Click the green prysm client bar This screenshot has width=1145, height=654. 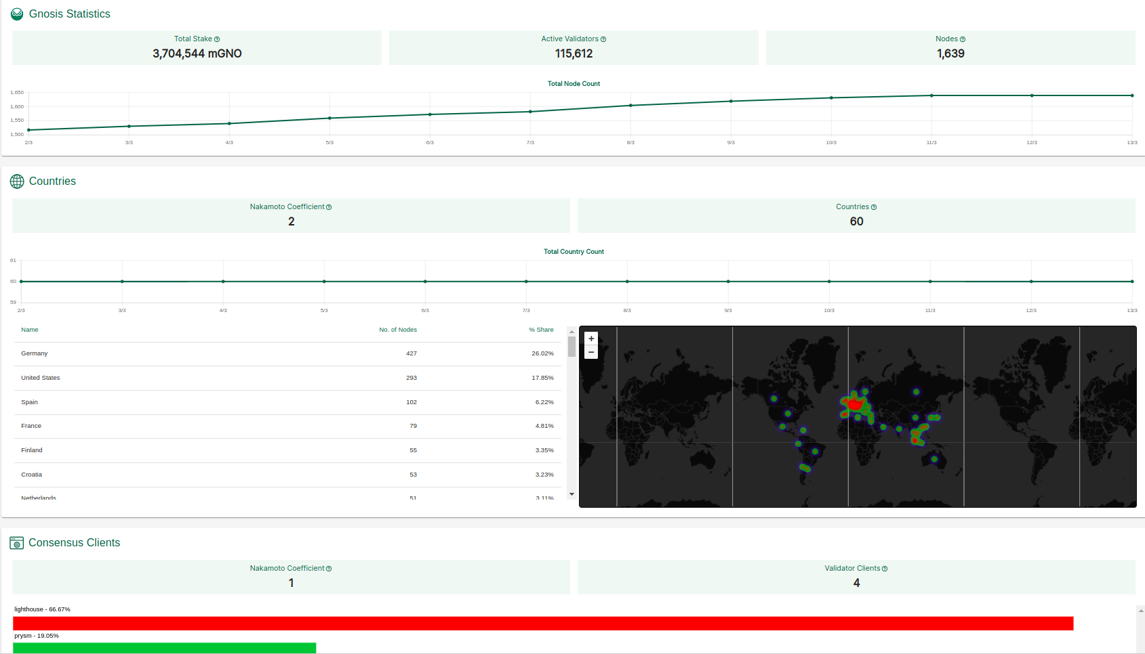pos(164,648)
